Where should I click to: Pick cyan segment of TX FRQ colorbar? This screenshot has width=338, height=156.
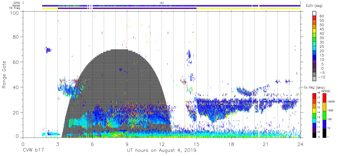[314, 121]
